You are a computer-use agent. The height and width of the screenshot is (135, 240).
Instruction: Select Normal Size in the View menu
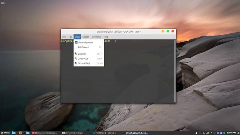[x=88, y=63]
